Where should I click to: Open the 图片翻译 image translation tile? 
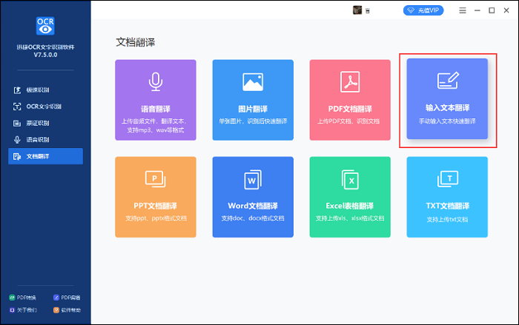click(253, 100)
